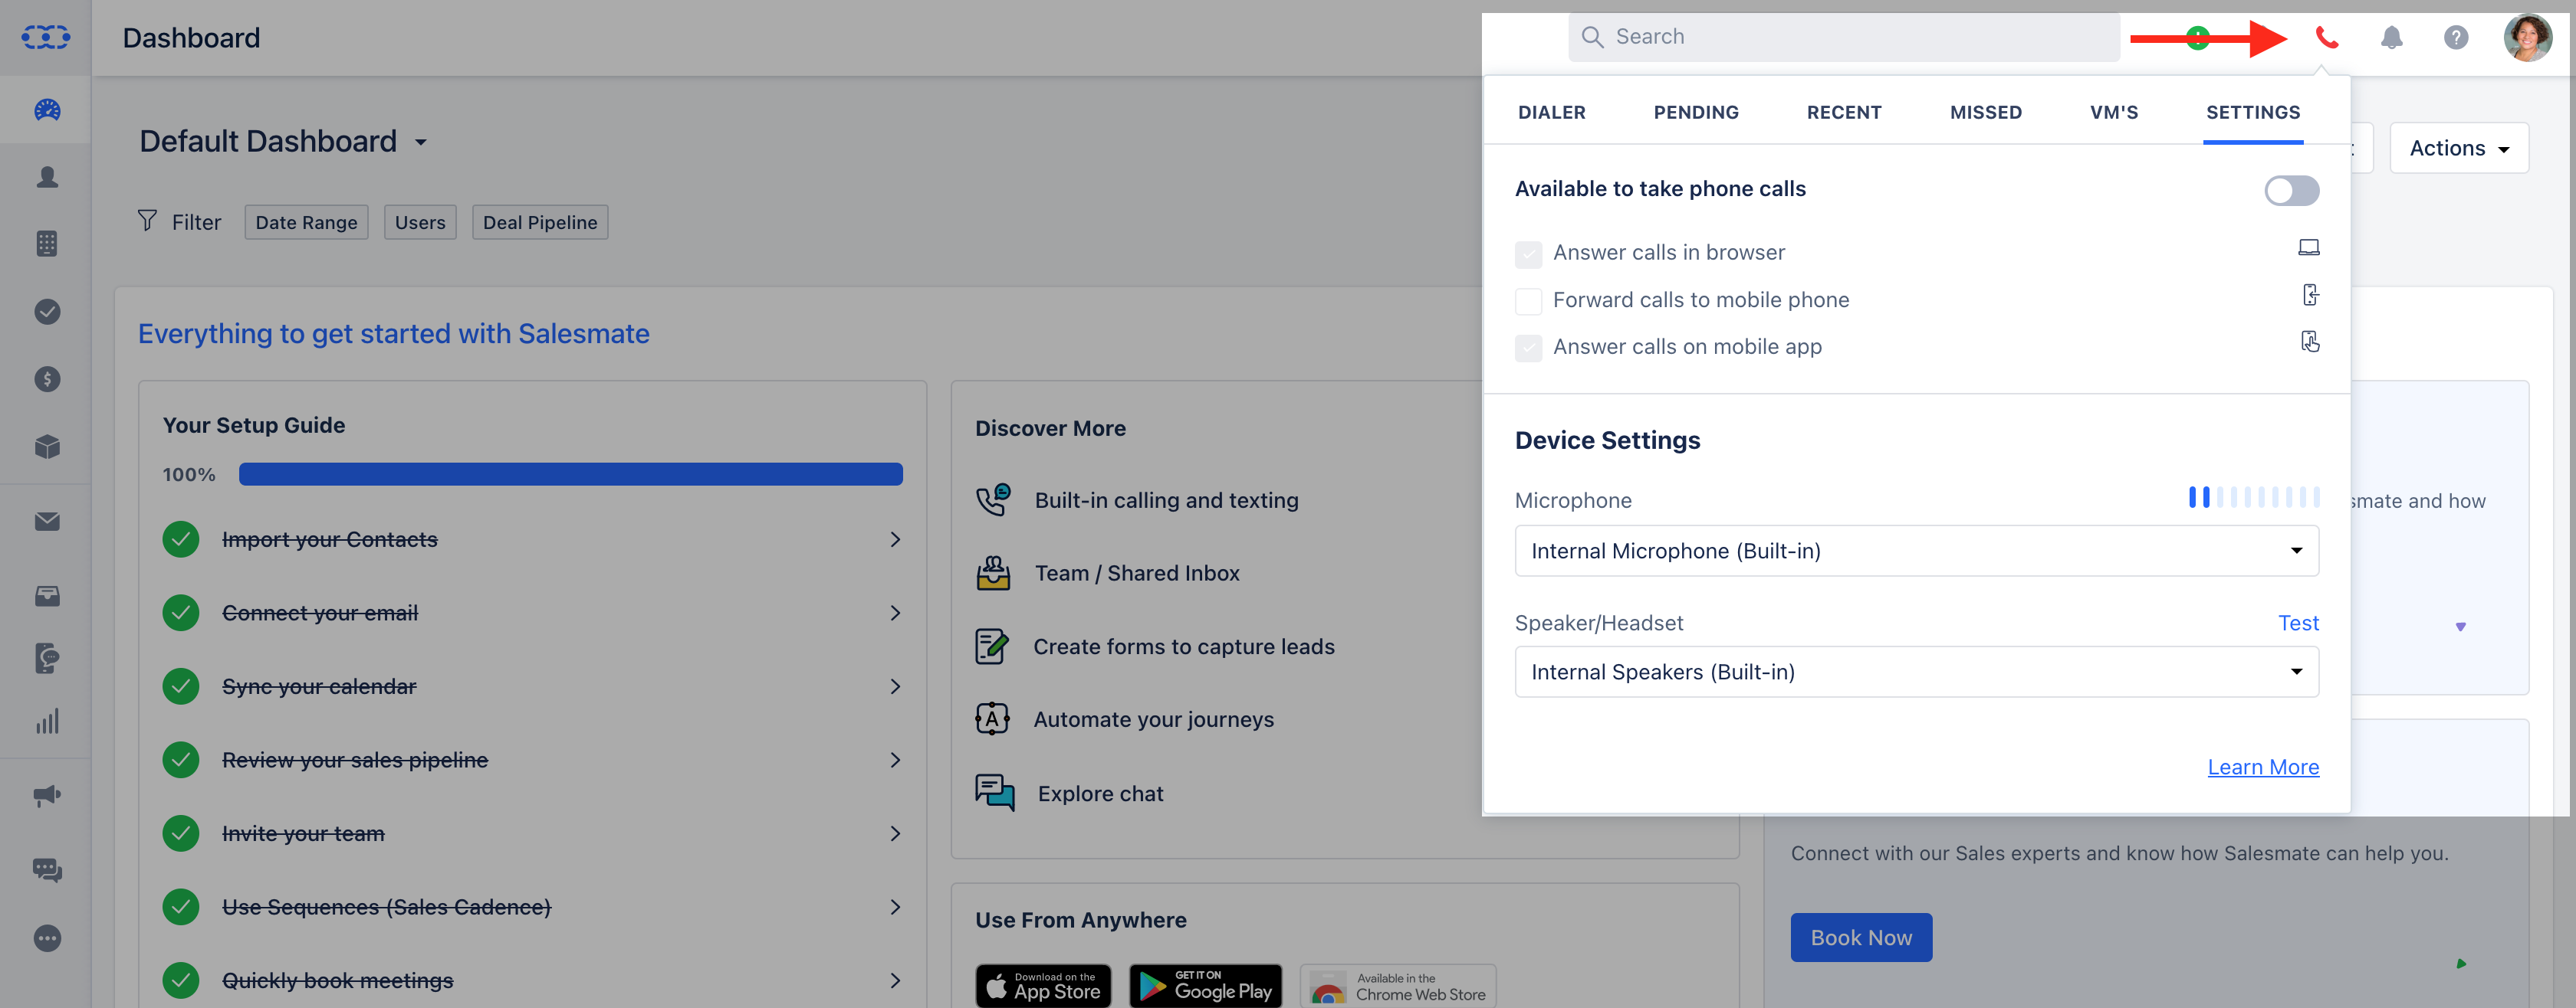Screen dimensions: 2576x1008
Task: Open Reports bar chart icon in sidebar
Action: [x=47, y=722]
